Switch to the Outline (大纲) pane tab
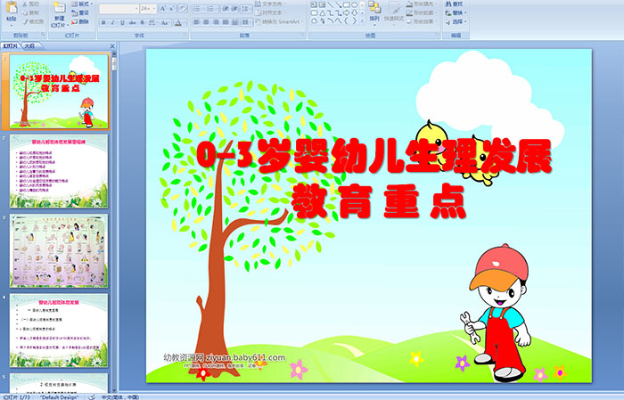Viewport: 624px width, 400px height. 29,46
